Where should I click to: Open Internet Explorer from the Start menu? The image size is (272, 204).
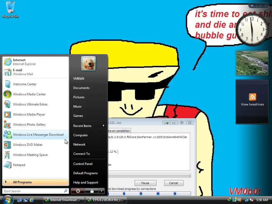(36, 62)
